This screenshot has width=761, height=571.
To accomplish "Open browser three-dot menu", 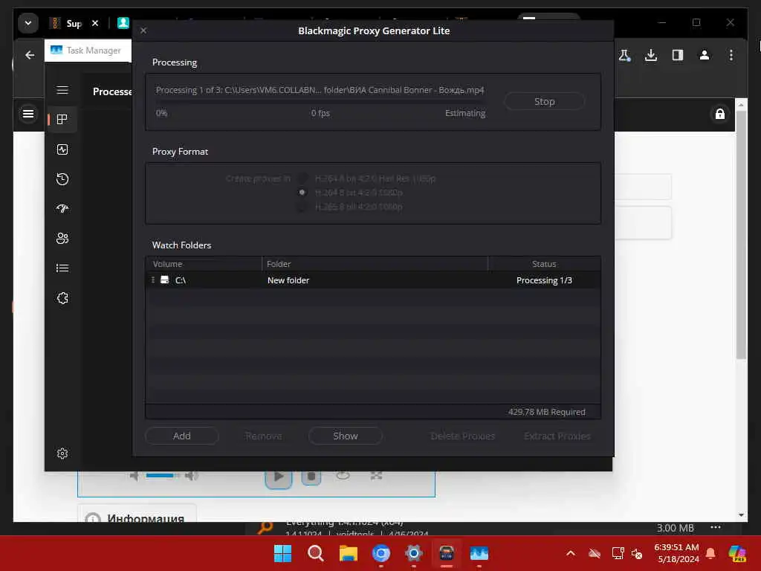I will point(731,55).
